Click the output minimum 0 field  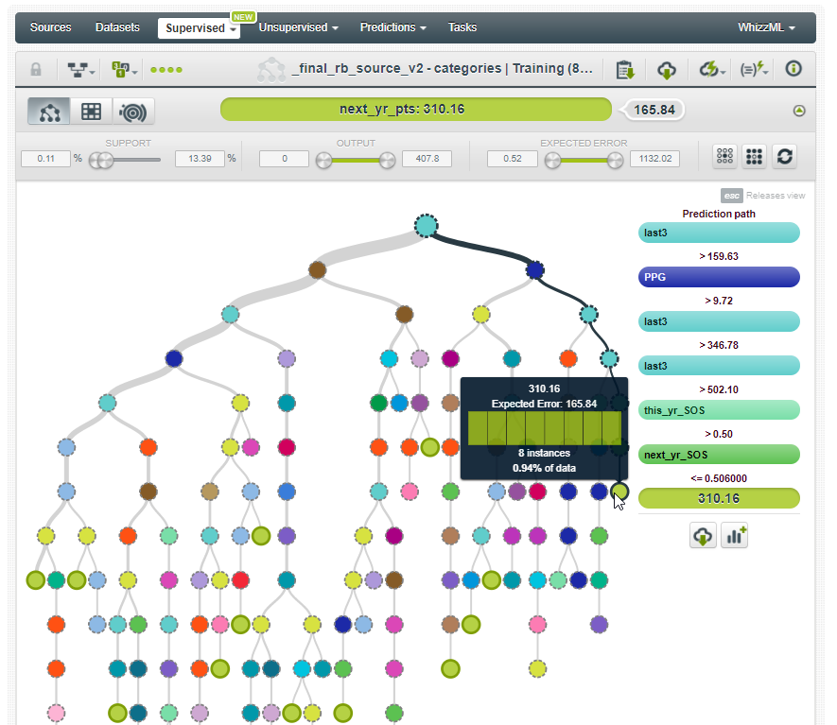coord(284,159)
